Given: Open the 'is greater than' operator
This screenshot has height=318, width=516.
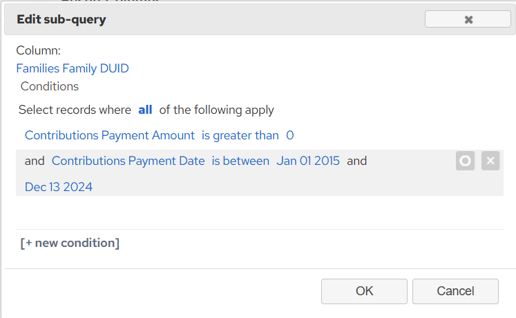Looking at the screenshot, I should click(x=240, y=135).
